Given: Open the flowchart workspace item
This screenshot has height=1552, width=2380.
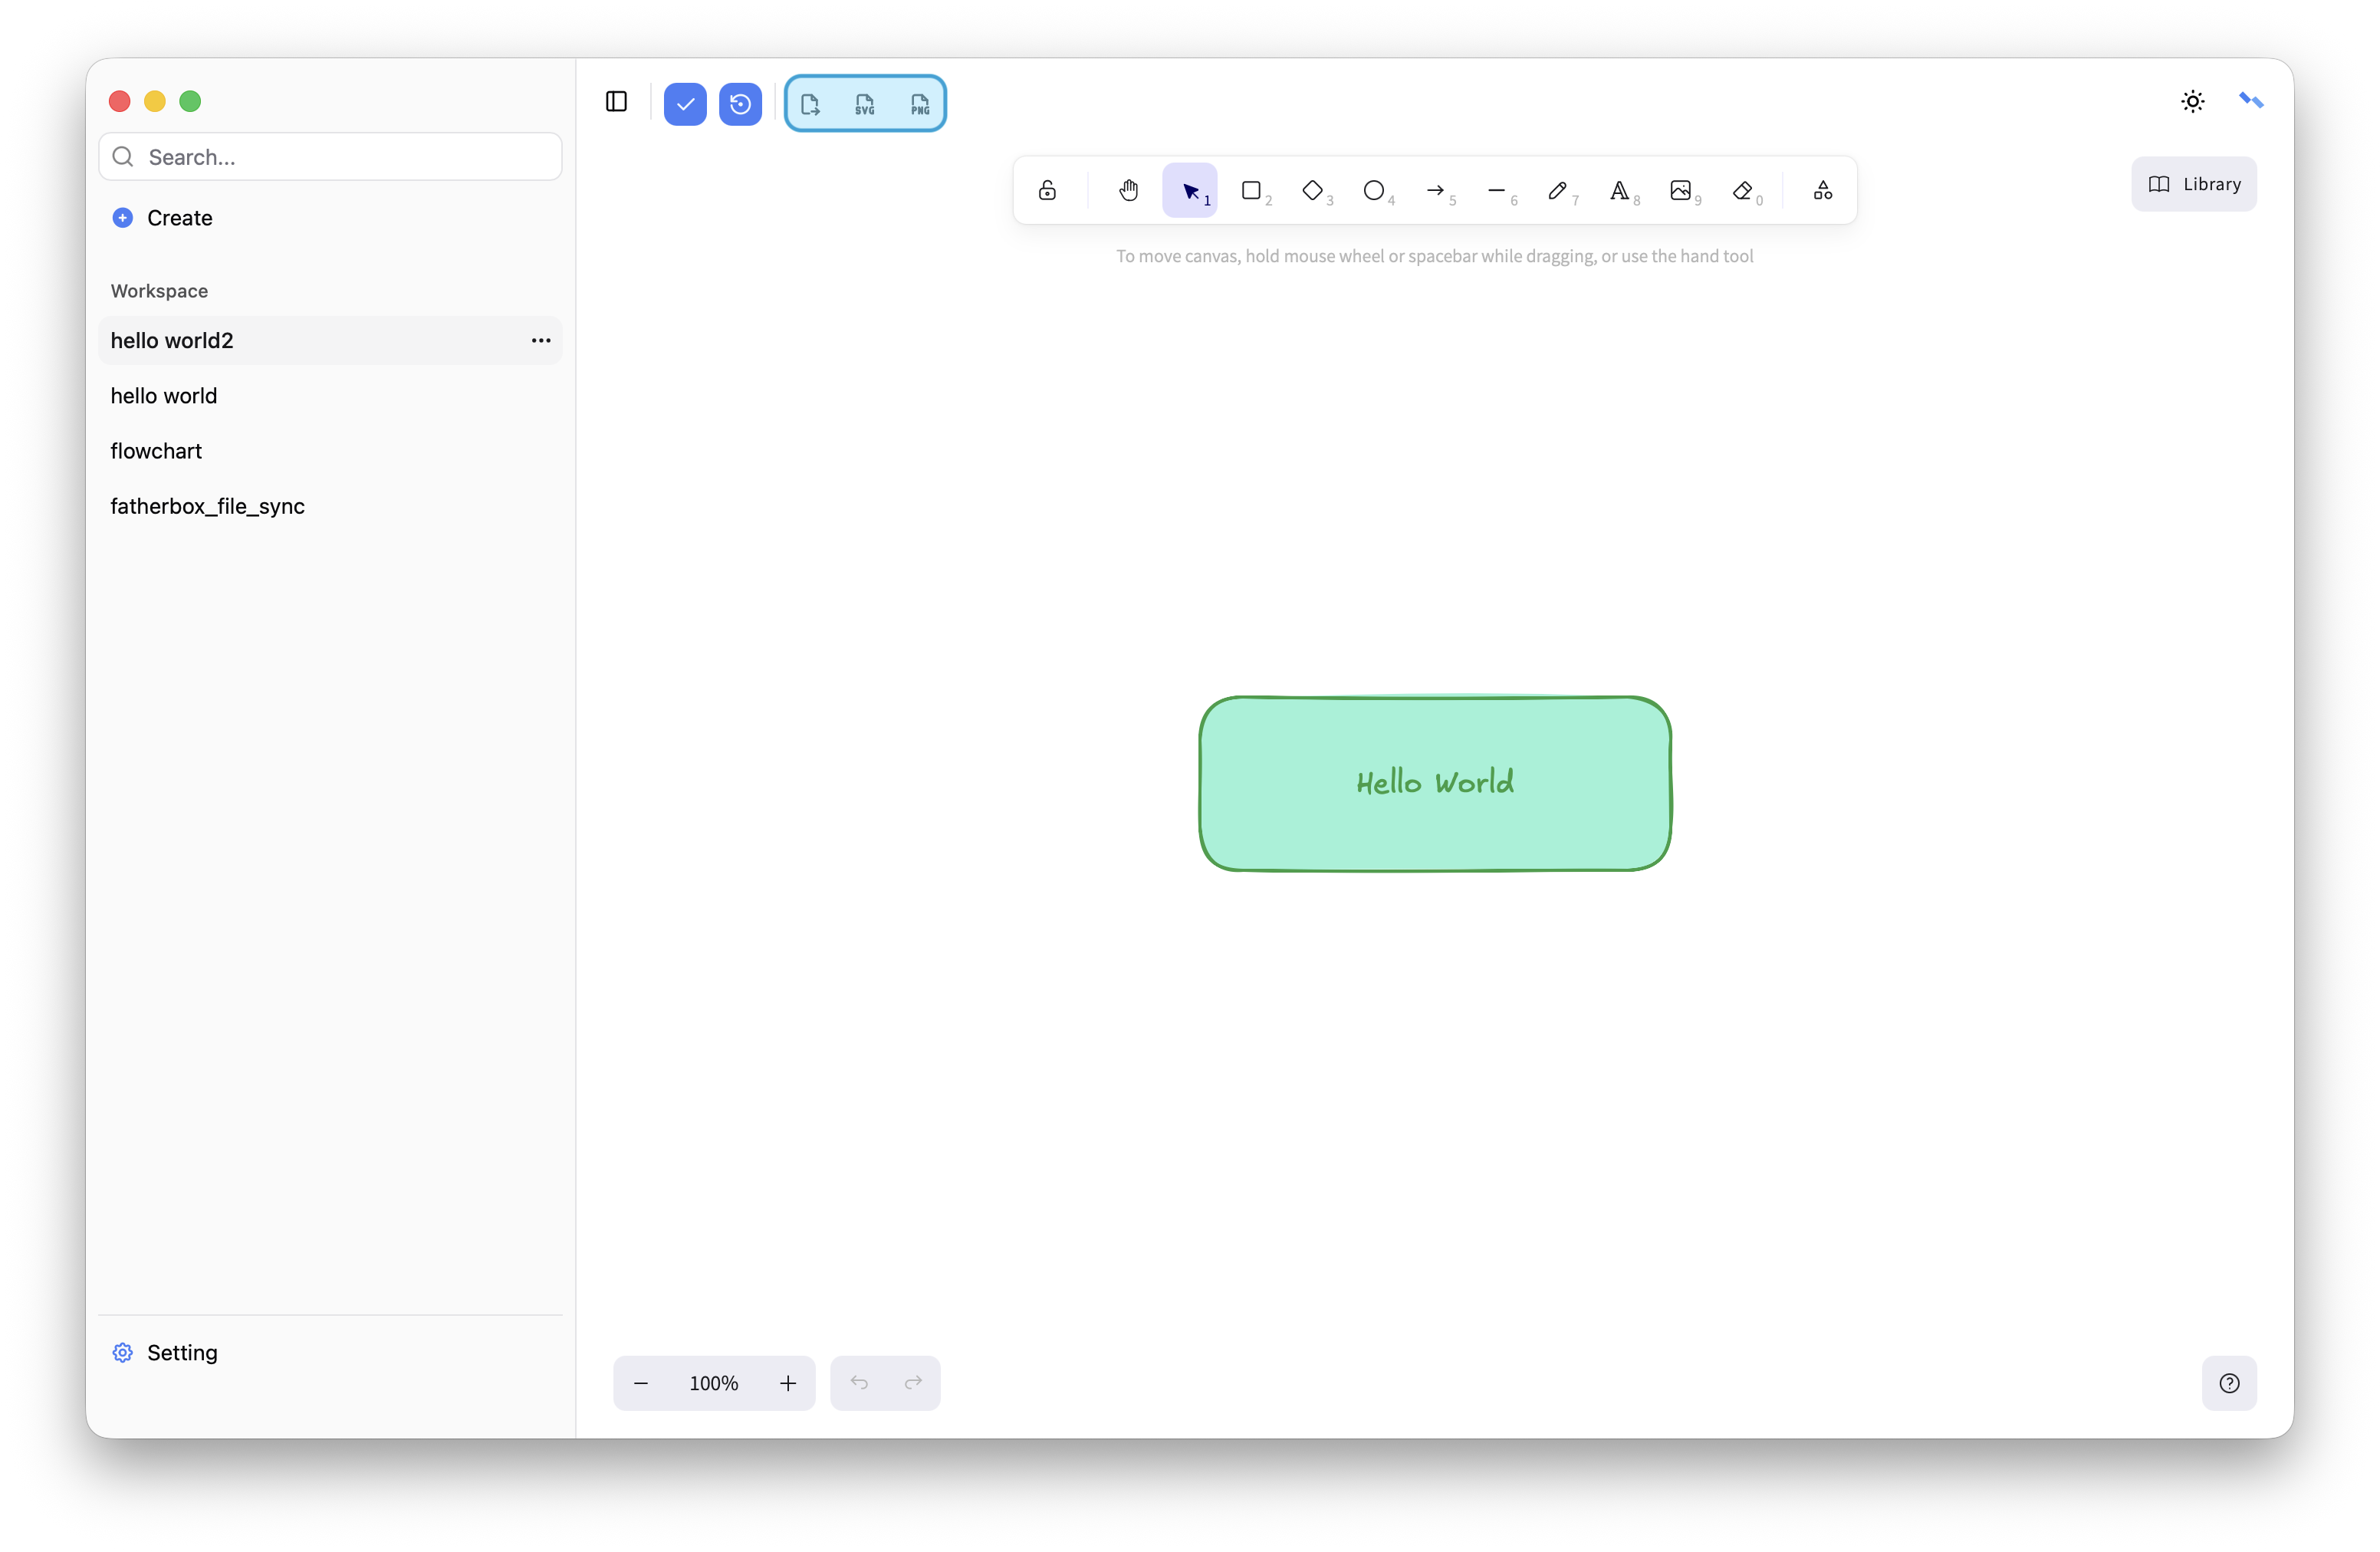Looking at the screenshot, I should (156, 451).
